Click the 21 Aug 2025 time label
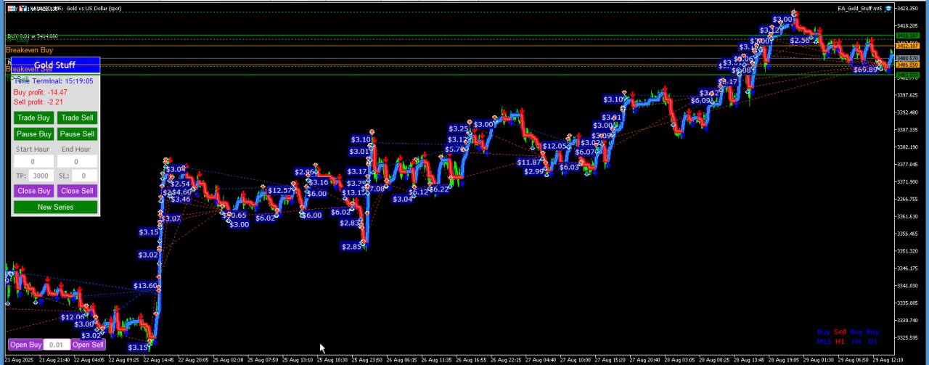The height and width of the screenshot is (365, 929). [x=19, y=360]
